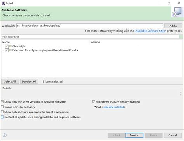184x141 pixels.
Task: Click the install wizard computer image
Action: (177, 12)
